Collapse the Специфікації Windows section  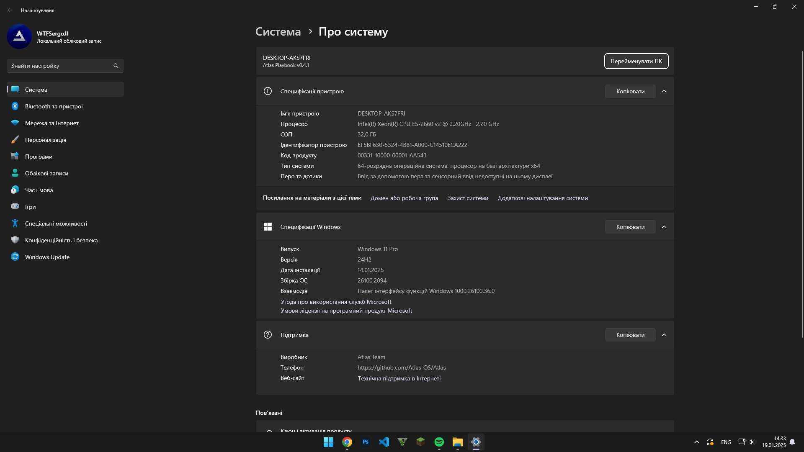664,227
